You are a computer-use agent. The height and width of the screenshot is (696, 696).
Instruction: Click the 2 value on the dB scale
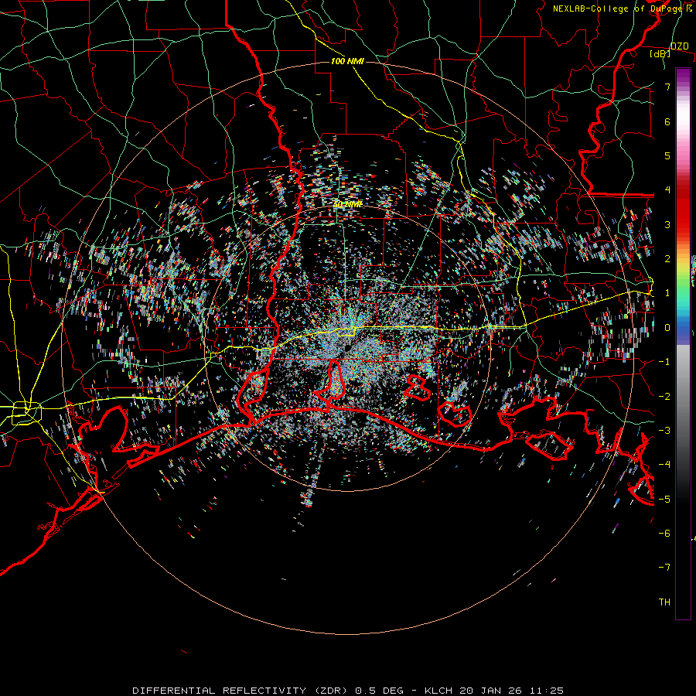667,259
